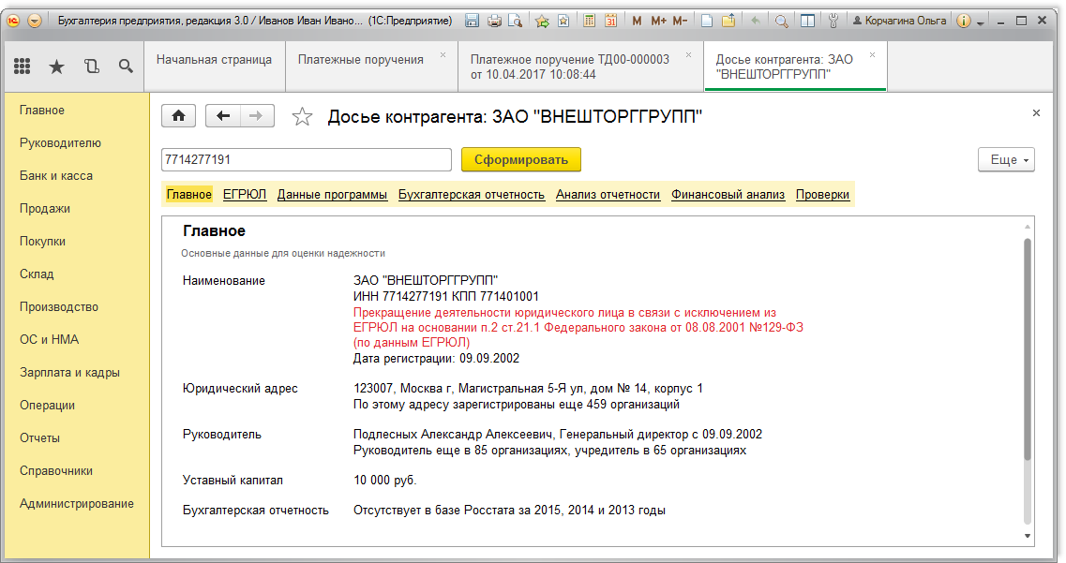Open the calendar icon on the toolbar
The image size is (1066, 563).
(612, 19)
